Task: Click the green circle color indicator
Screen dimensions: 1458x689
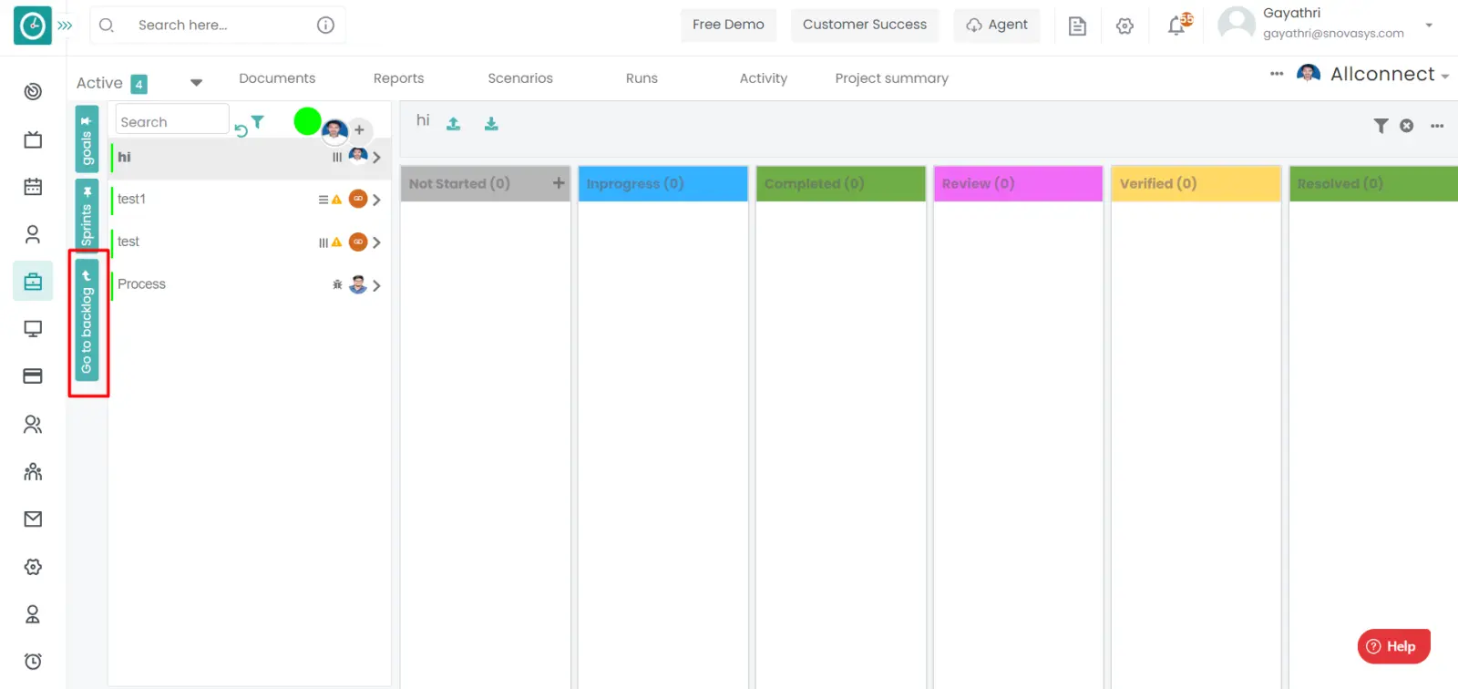Action: click(307, 121)
